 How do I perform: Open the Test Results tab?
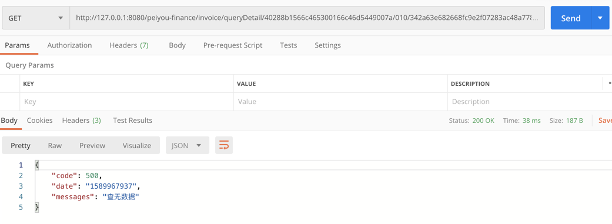coord(133,120)
